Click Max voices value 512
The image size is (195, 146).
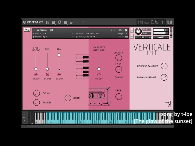pyautogui.click(x=97, y=34)
